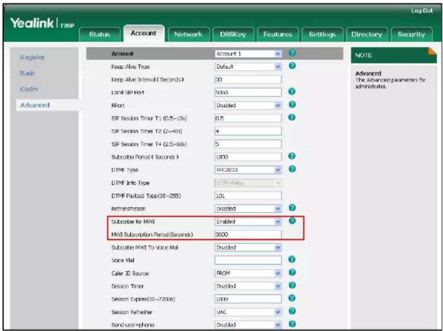Click help icon beside Session Expires

[x=292, y=298]
